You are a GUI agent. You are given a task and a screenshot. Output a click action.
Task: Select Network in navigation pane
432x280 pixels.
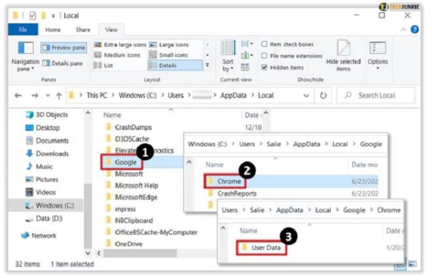point(39,236)
